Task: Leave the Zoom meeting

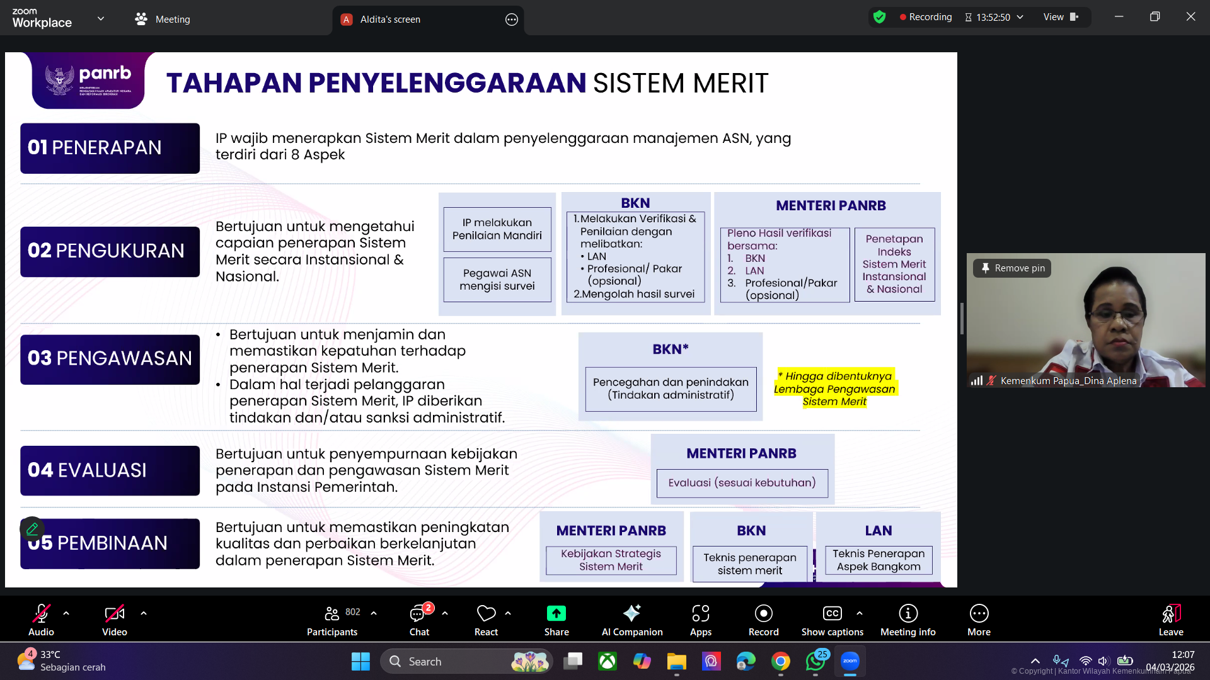Action: (x=1170, y=619)
